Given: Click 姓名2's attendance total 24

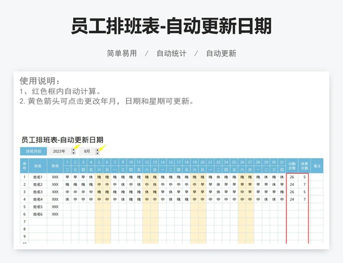Looking at the screenshot, I should [x=292, y=185].
